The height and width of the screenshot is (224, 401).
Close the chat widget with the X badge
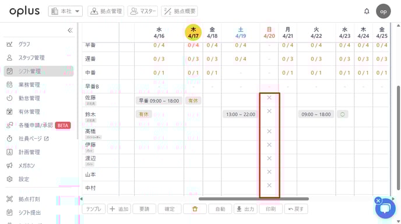tap(378, 201)
